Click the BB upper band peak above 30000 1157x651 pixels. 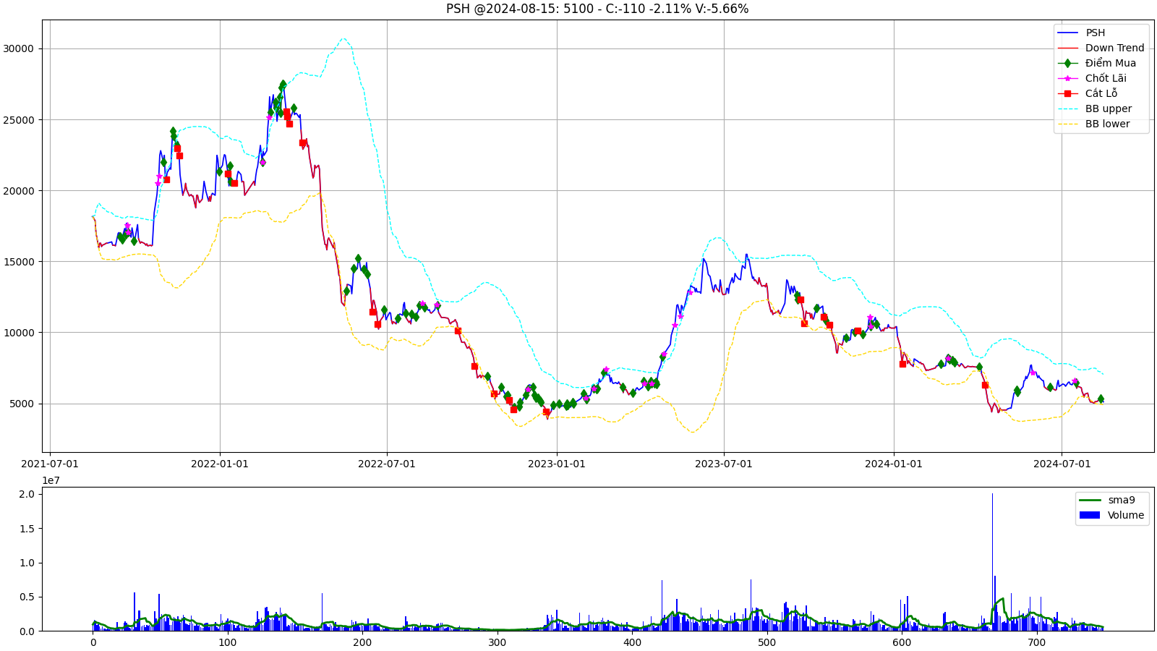click(x=343, y=39)
